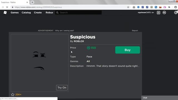This screenshot has height=100, width=178.
Task: Click the ogufwawCATS username
Action: point(146,12)
